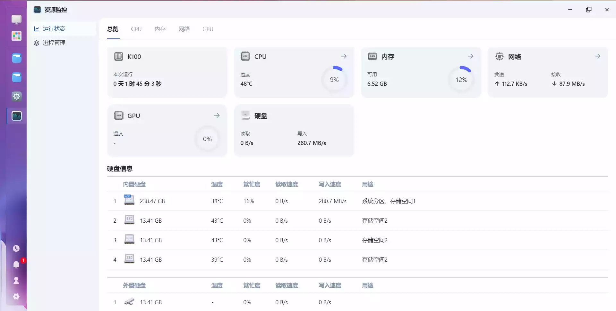Screen dimensions: 616x311
Task: Open the 网络 tab
Action: point(184,29)
